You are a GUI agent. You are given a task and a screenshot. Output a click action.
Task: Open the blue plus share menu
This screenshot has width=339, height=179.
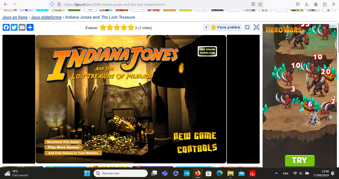coord(30,27)
